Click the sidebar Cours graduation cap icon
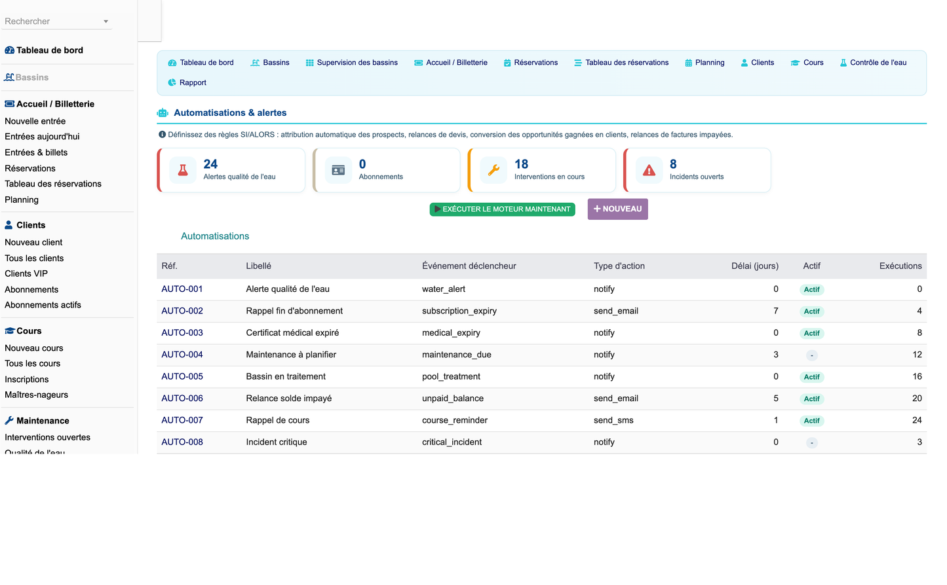Image resolution: width=947 pixels, height=585 pixels. 9,331
